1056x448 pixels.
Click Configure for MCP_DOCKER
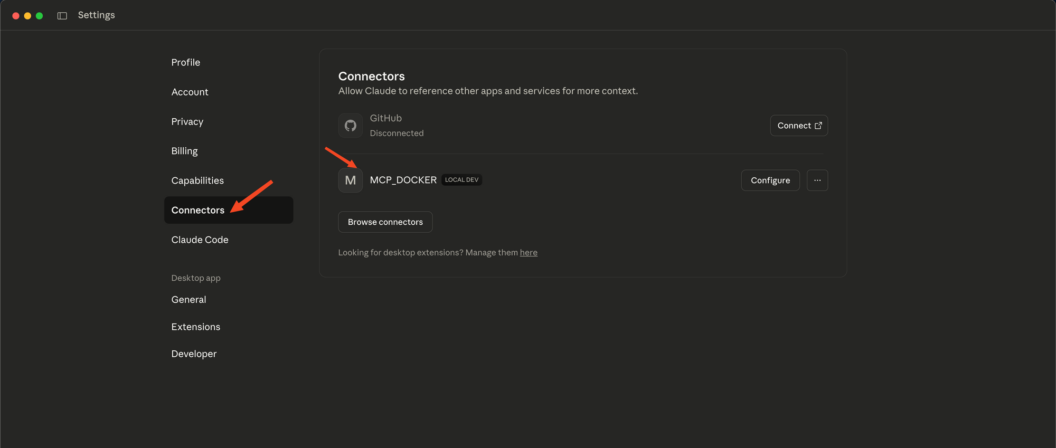tap(770, 180)
